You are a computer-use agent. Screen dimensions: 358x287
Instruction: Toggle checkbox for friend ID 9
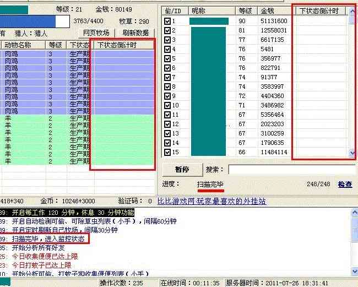[167, 96]
